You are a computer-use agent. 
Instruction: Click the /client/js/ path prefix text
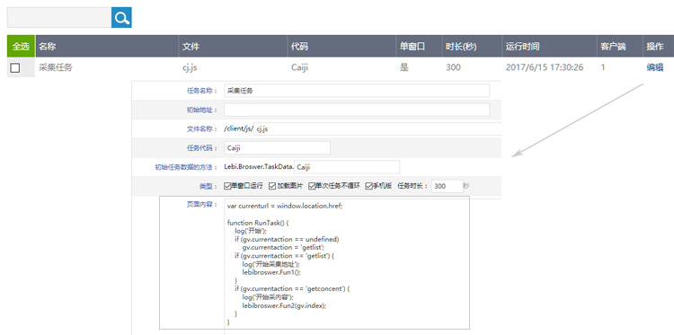click(238, 128)
